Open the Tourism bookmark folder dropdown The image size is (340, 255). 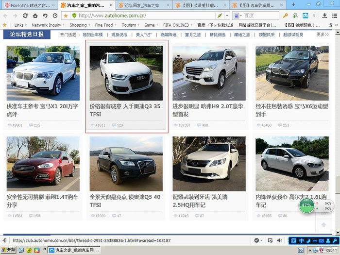[131, 25]
